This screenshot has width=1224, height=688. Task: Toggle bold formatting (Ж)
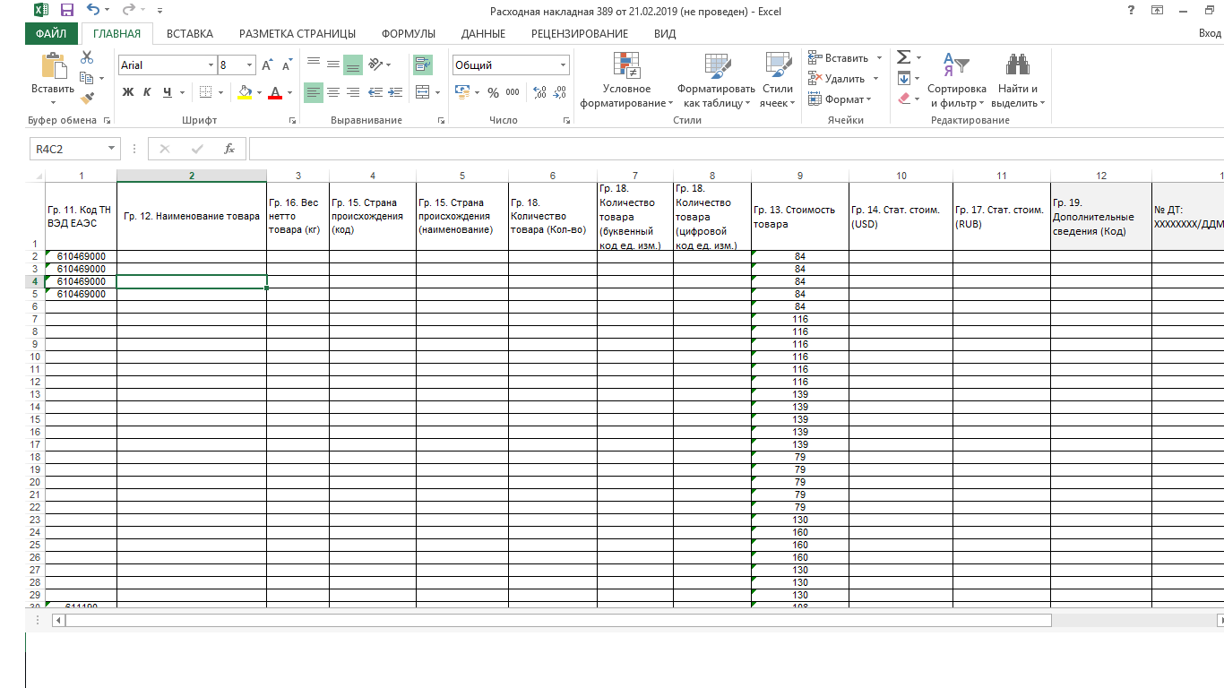click(x=127, y=92)
